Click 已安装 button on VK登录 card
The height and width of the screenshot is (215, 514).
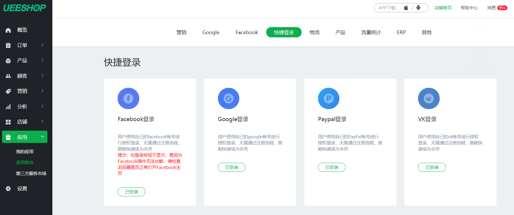point(432,167)
